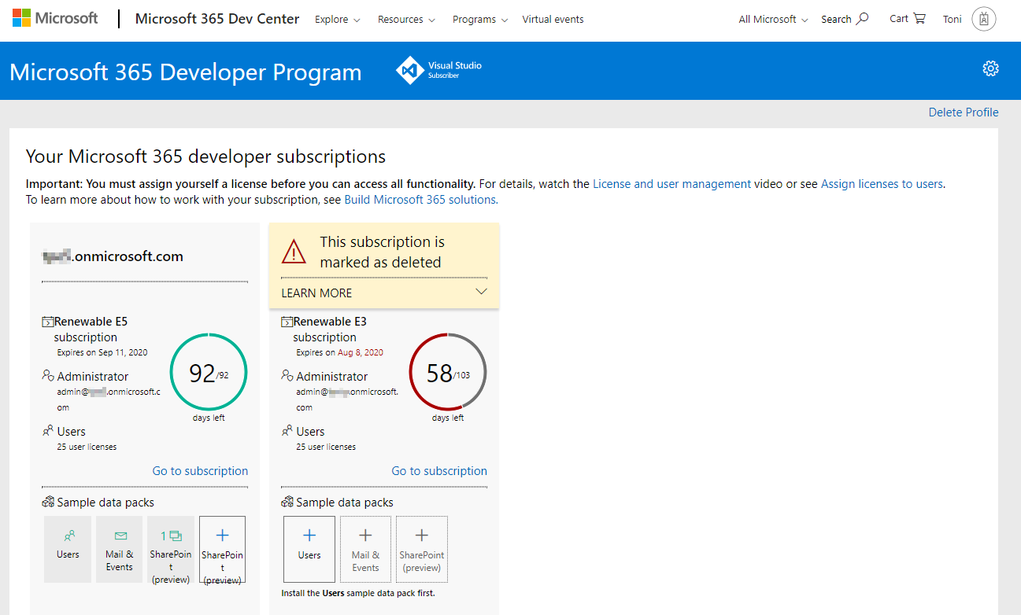Click the Visual Studio Subscriber badge

click(439, 70)
